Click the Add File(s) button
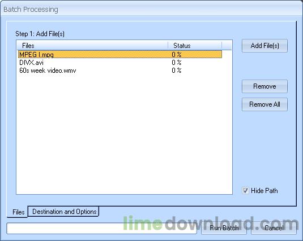The height and width of the screenshot is (241, 303). pos(264,46)
